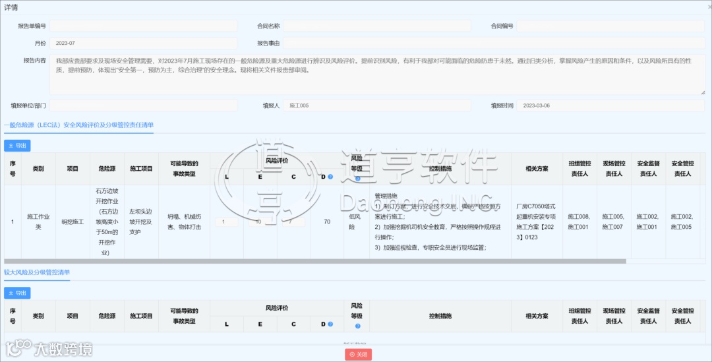Viewport: 712px width, 362px height.
Task: Click the 班组管控责任人 header in the 一般危险源 table
Action: (580, 169)
